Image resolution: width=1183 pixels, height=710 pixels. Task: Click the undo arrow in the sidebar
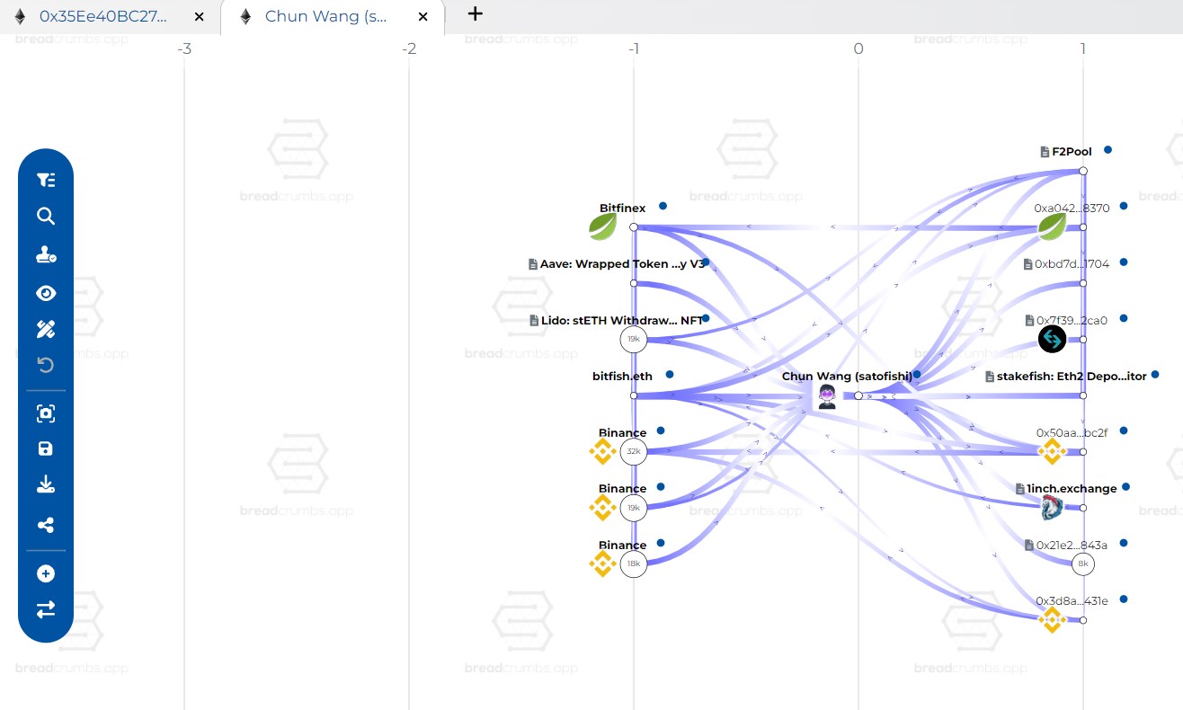[46, 365]
